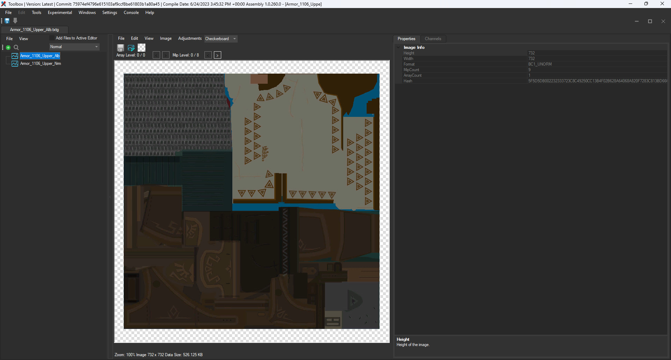Click the green add file icon
This screenshot has height=360, width=671.
pos(8,47)
